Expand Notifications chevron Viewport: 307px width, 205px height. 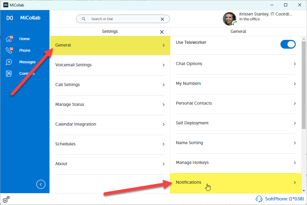pos(295,182)
